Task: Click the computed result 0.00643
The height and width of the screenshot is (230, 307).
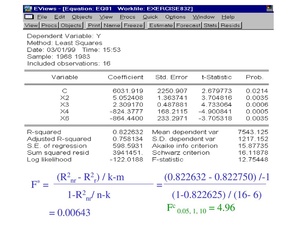Action: pyautogui.click(x=74, y=213)
